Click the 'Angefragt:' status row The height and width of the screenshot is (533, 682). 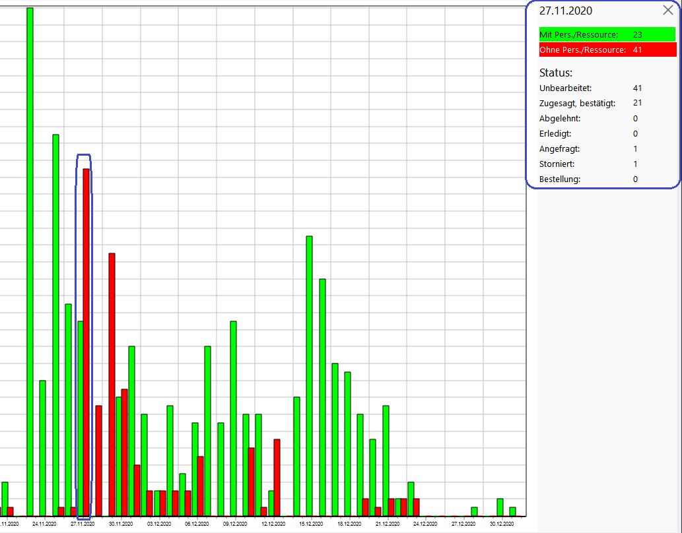pyautogui.click(x=588, y=148)
